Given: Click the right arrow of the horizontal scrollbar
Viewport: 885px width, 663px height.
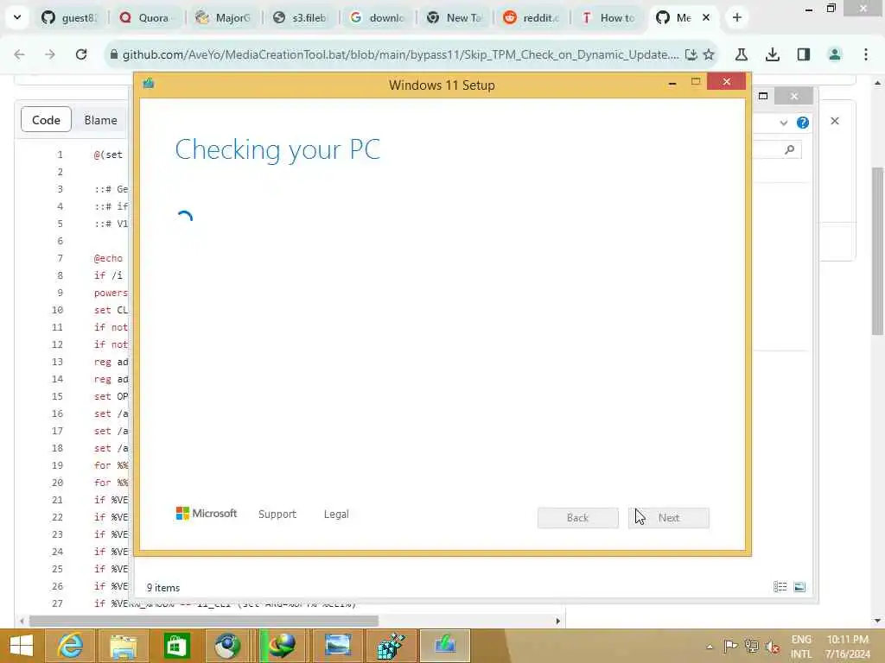Looking at the screenshot, I should click(557, 621).
